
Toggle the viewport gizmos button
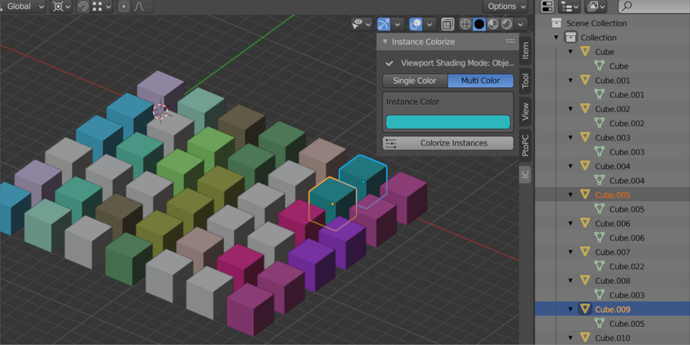[384, 24]
